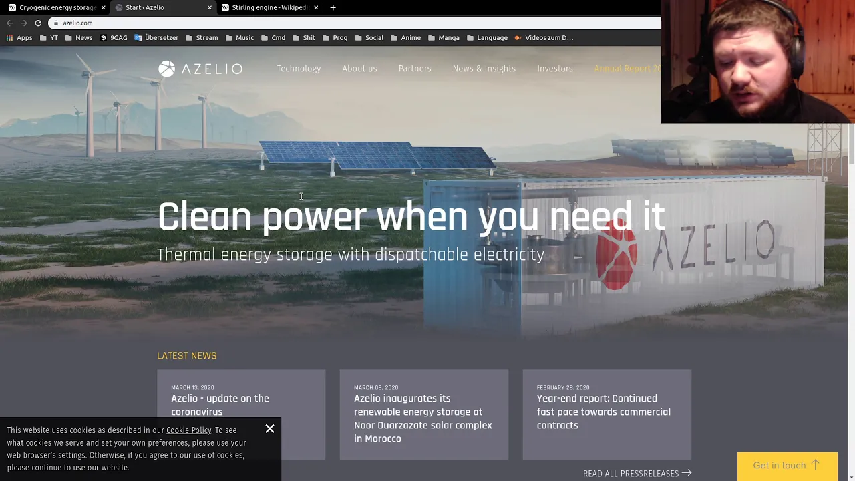Close the Stirling engine tab
Screen dimensions: 855x481
(x=316, y=7)
